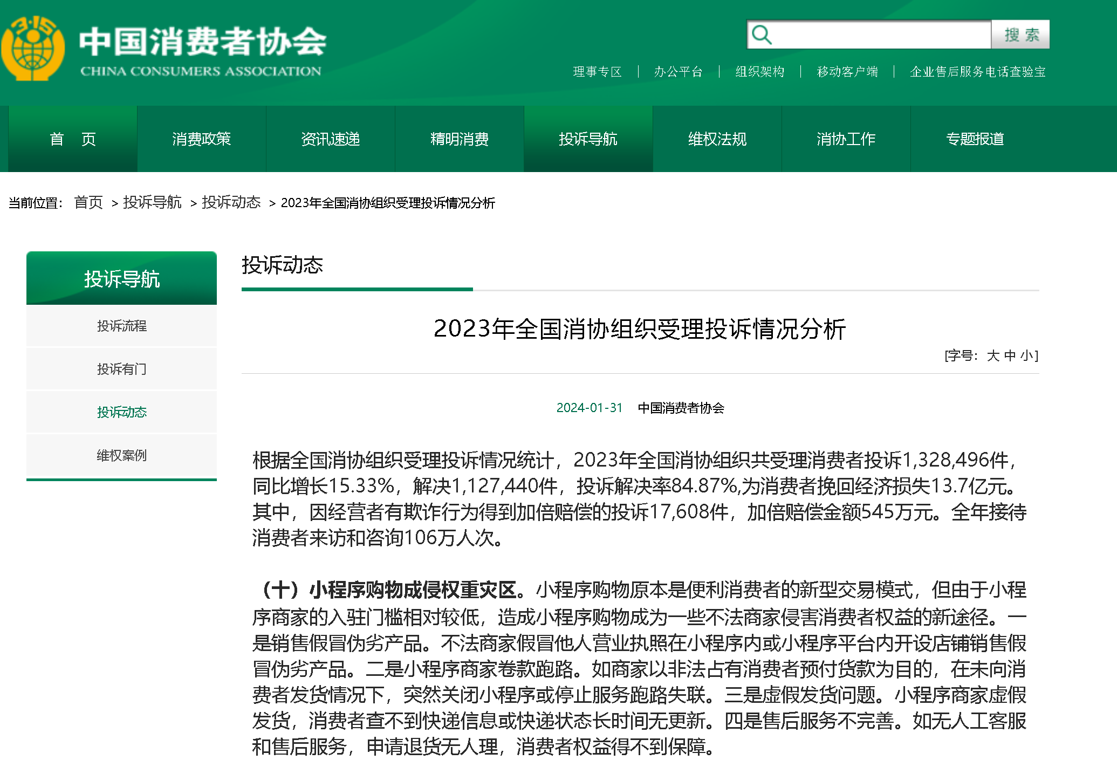The image size is (1117, 760).
Task: Click 首页 in the breadcrumb
Action: (x=88, y=202)
